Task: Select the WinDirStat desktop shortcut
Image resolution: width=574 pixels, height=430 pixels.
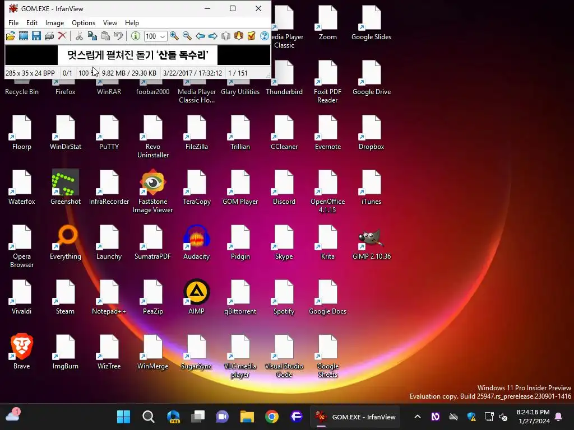Action: tap(66, 132)
